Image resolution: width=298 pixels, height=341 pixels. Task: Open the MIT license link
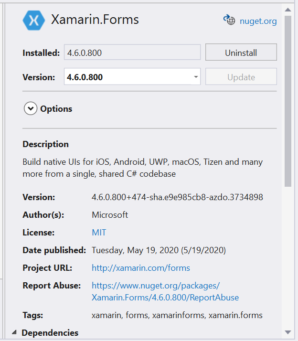(x=99, y=233)
